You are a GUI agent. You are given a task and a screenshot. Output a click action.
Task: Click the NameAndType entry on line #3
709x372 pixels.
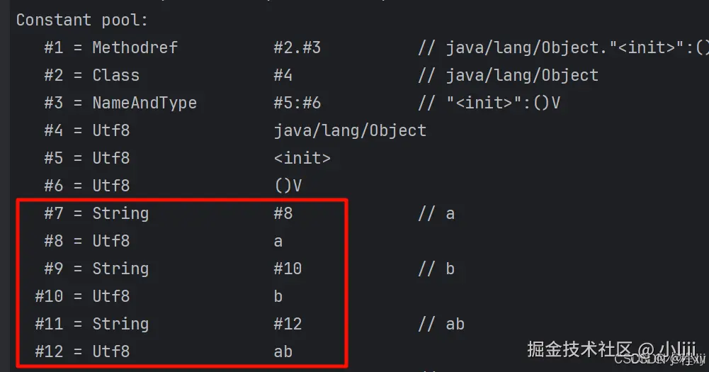(x=144, y=103)
